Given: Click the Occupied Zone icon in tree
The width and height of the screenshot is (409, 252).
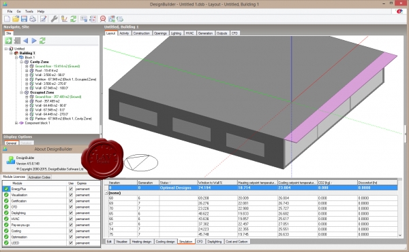Looking at the screenshot, I should tap(27, 92).
